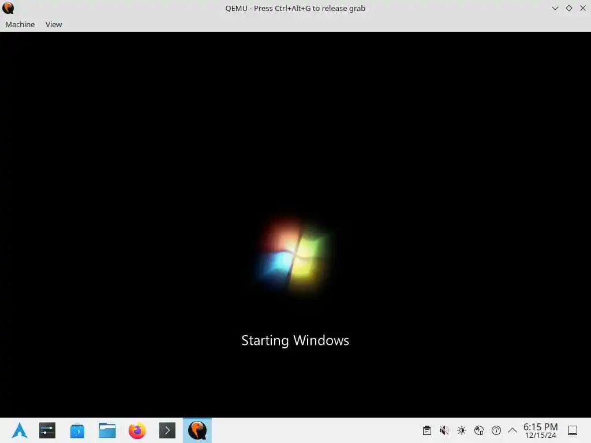The width and height of the screenshot is (591, 443).
Task: Open the brightness and color tray icon
Action: click(462, 430)
